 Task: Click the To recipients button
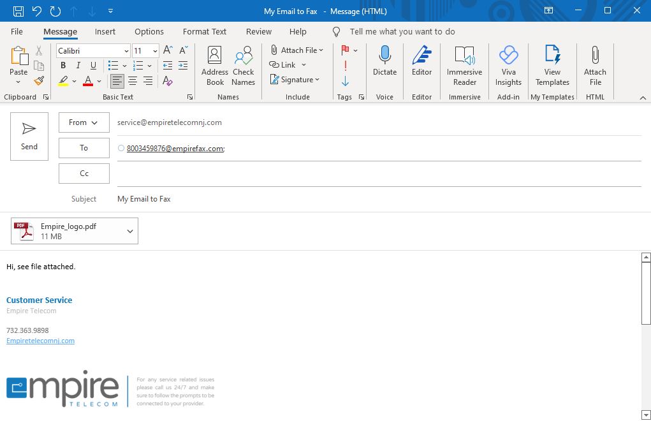pyautogui.click(x=84, y=148)
